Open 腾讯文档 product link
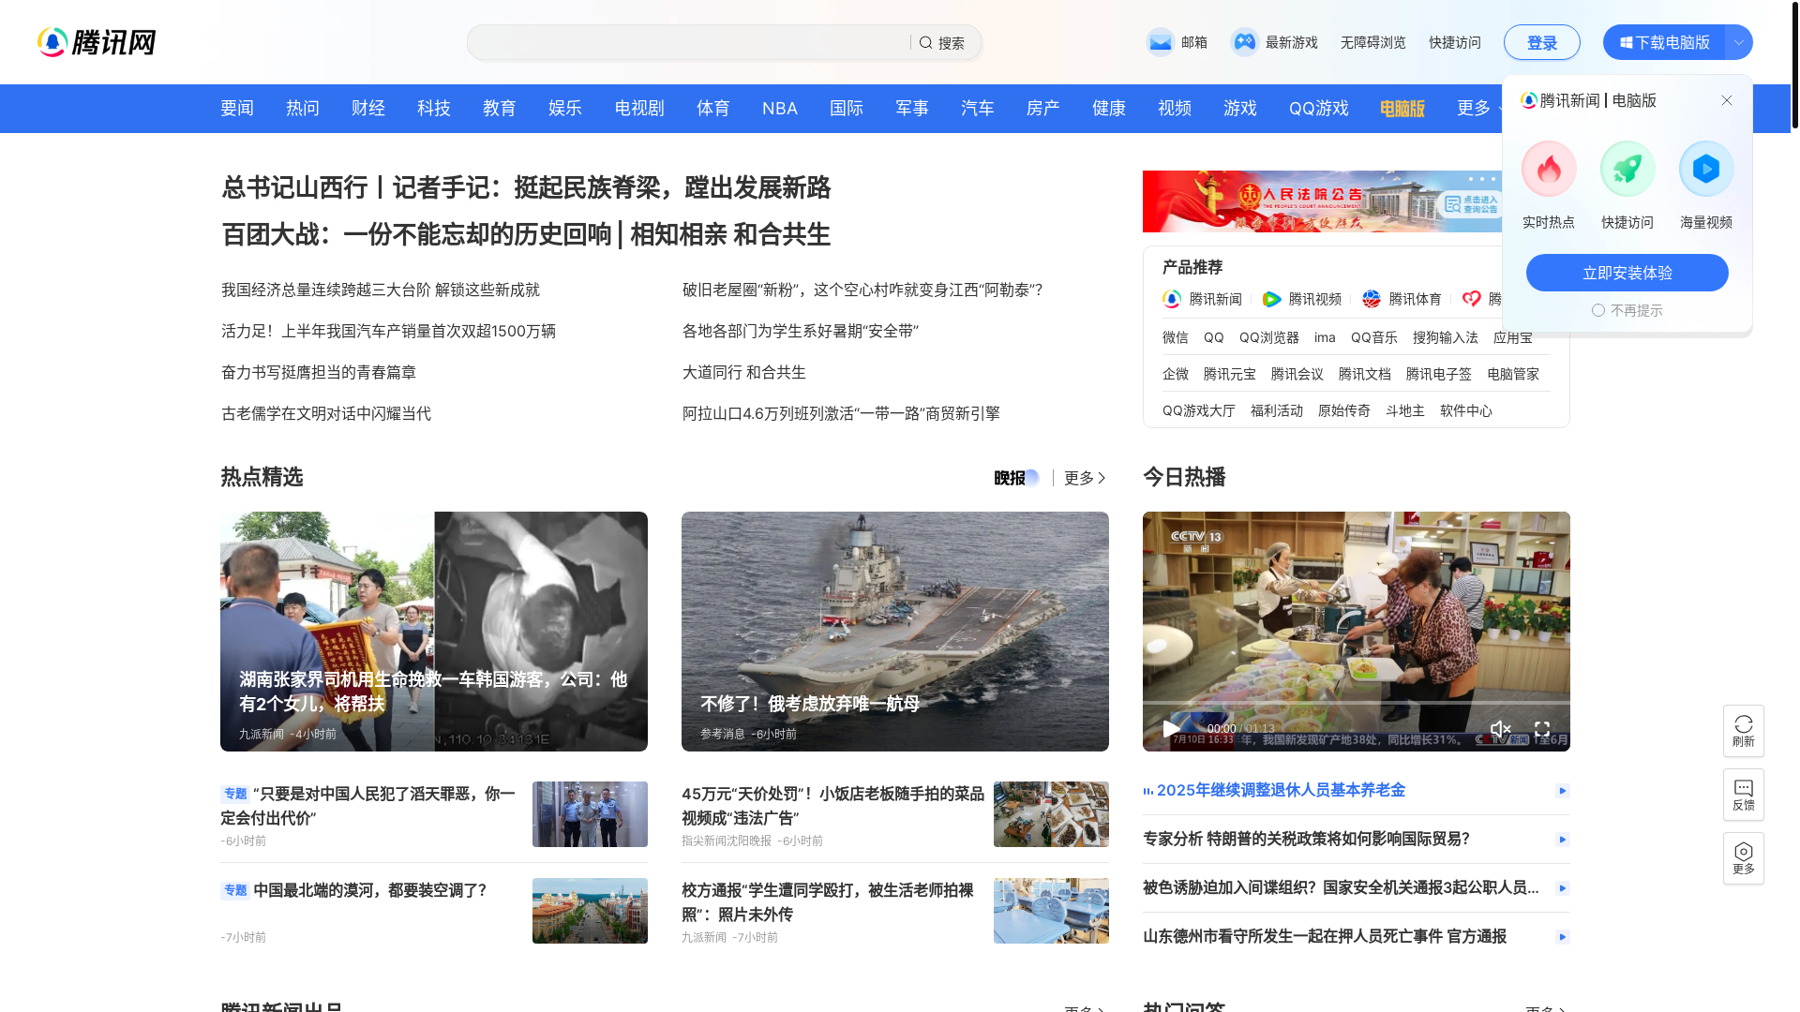 pos(1365,374)
